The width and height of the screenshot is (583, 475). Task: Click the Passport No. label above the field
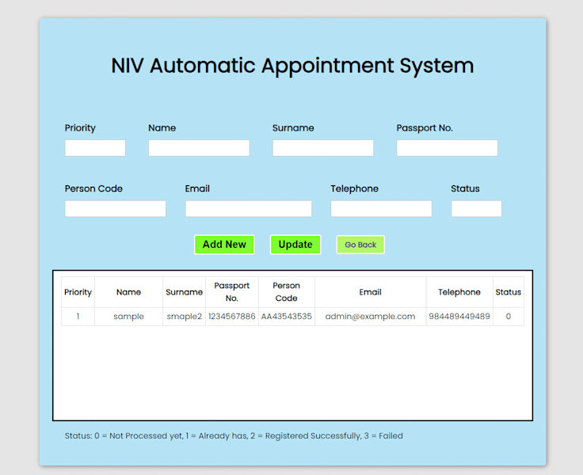point(425,128)
